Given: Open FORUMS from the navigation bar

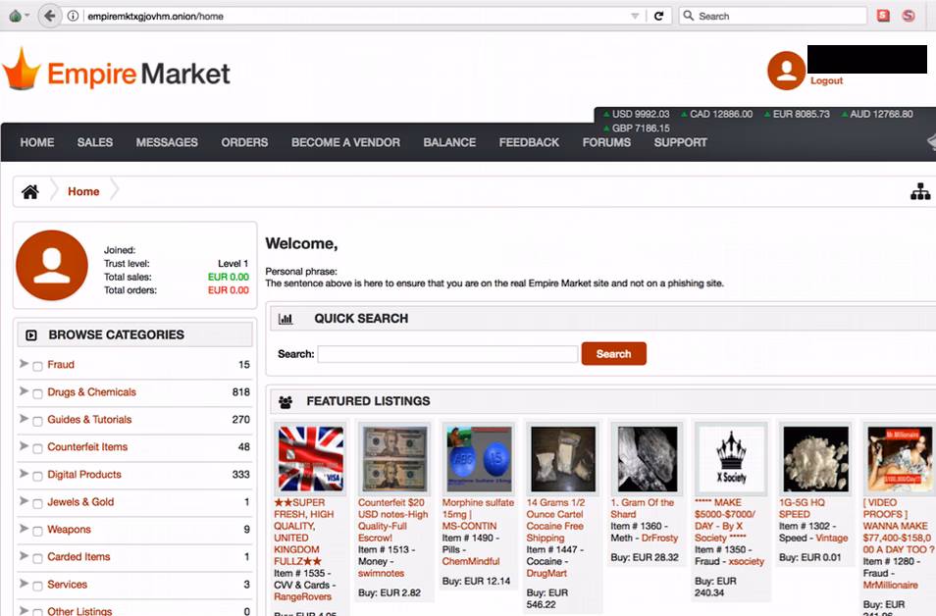Looking at the screenshot, I should [606, 142].
